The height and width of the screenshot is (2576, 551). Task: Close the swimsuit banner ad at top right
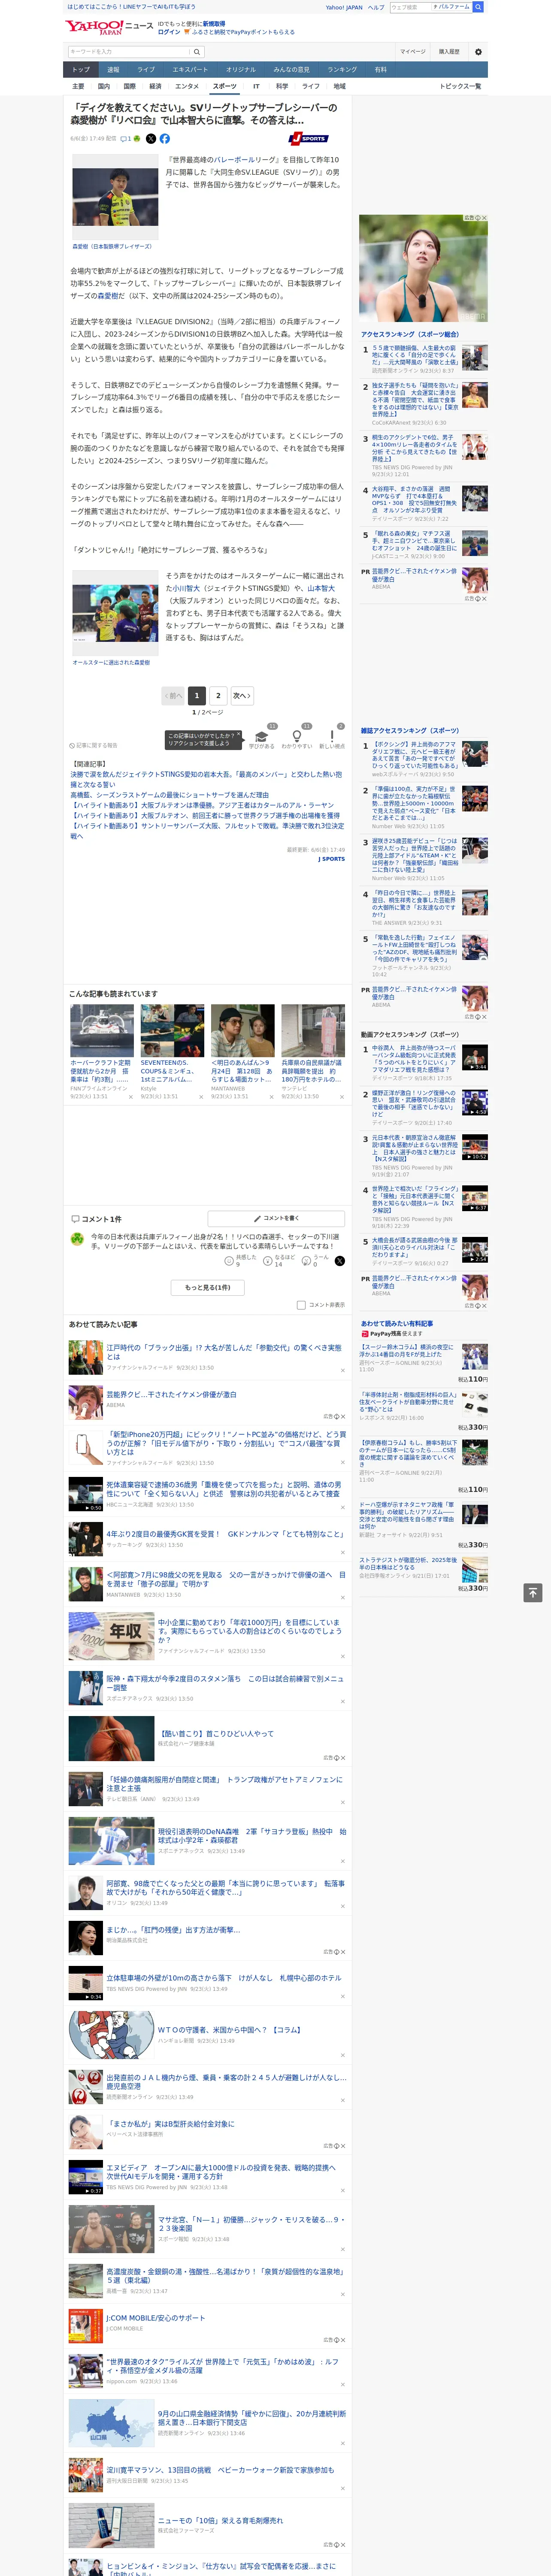click(x=484, y=218)
